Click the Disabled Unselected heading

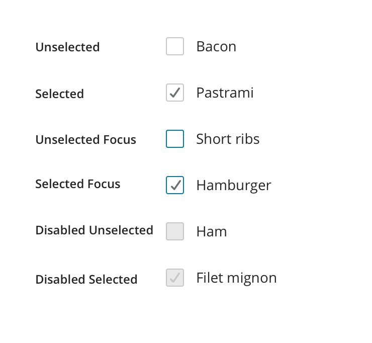pyautogui.click(x=94, y=230)
